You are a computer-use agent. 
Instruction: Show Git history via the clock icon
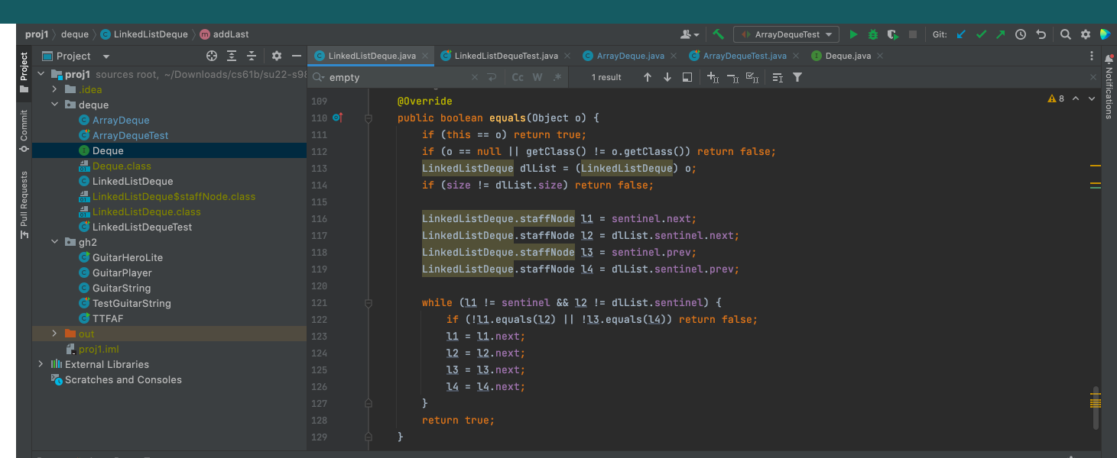click(1020, 34)
